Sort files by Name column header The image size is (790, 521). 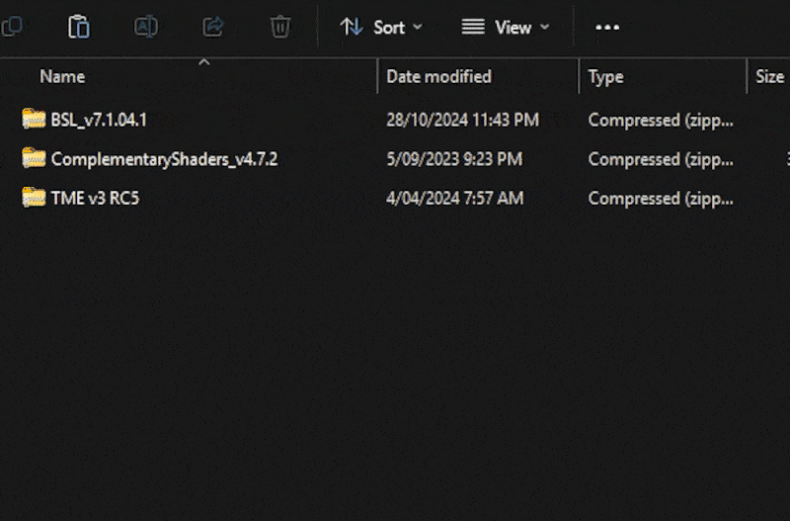coord(62,77)
